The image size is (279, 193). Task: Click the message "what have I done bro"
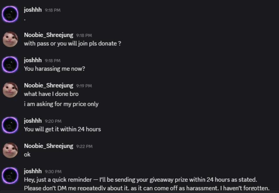coord(51,94)
